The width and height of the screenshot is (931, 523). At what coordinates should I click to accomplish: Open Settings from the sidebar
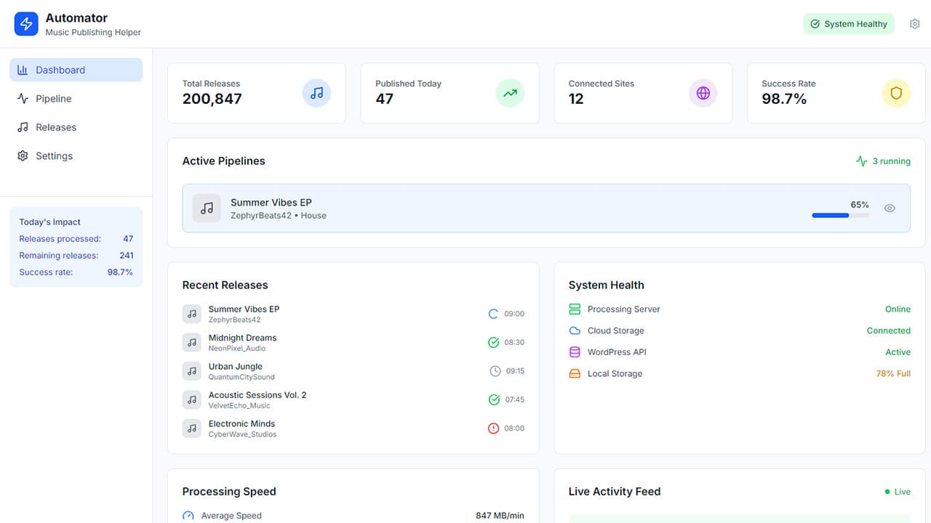click(x=54, y=155)
